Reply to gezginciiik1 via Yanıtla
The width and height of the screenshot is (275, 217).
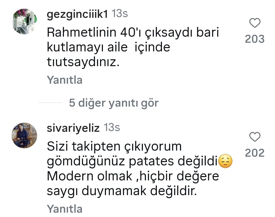(64, 80)
